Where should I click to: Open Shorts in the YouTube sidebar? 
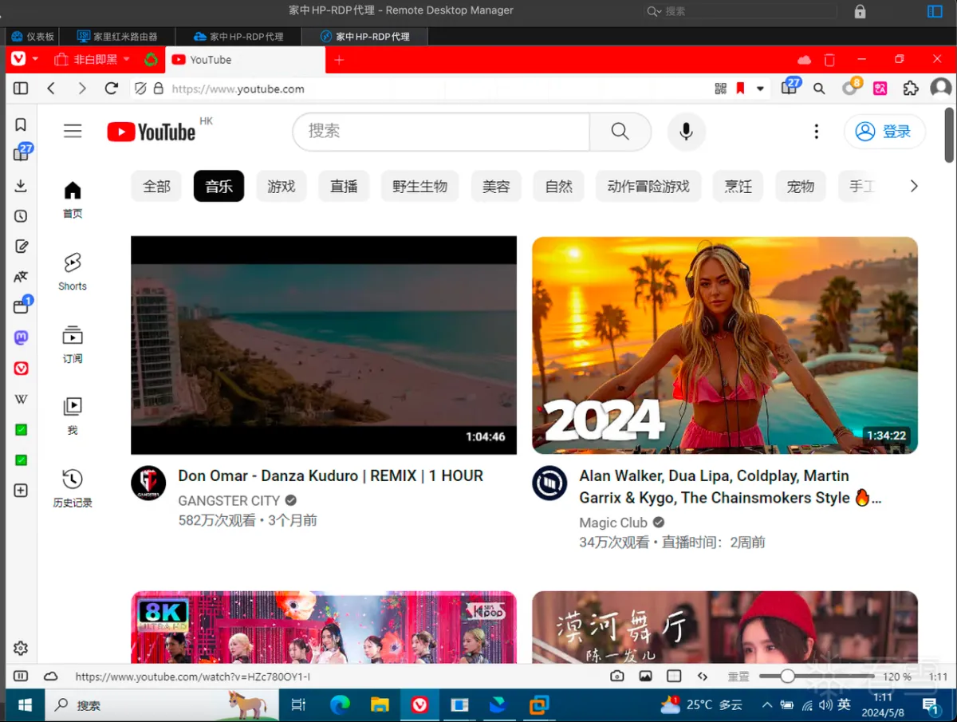[73, 270]
